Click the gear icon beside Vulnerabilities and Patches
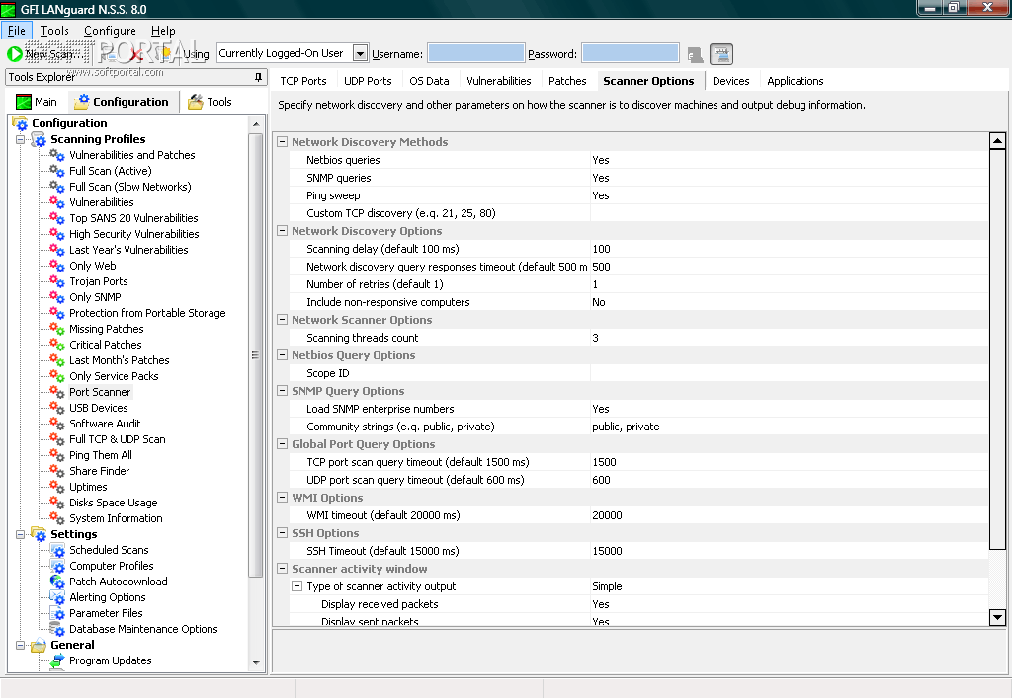 click(x=57, y=155)
